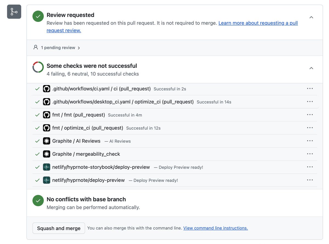Open the .github/workflows/ci.yaml / ci check
Viewport: 329px width, 244px height.
tap(101, 89)
